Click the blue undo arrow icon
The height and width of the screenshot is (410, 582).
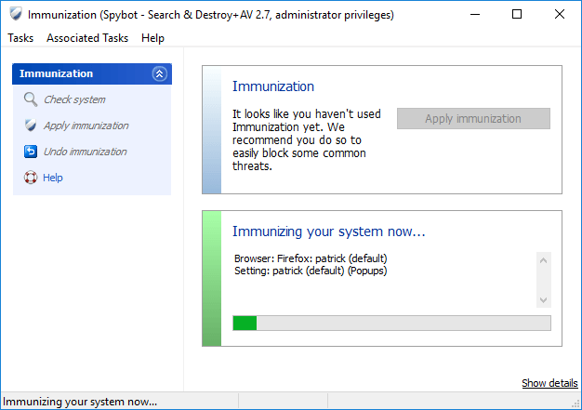tap(31, 152)
